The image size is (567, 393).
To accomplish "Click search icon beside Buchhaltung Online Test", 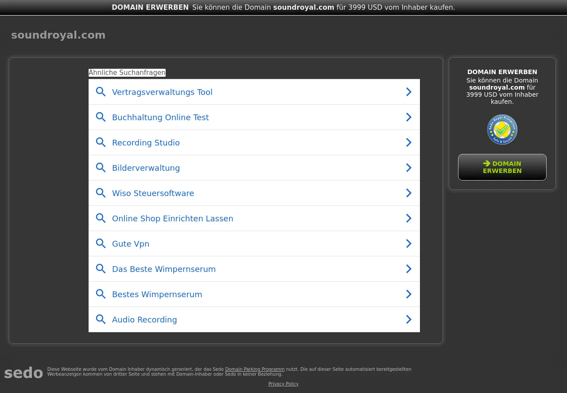I will coord(101,117).
